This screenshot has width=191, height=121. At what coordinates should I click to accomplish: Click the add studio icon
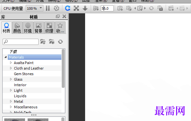(171, 8)
